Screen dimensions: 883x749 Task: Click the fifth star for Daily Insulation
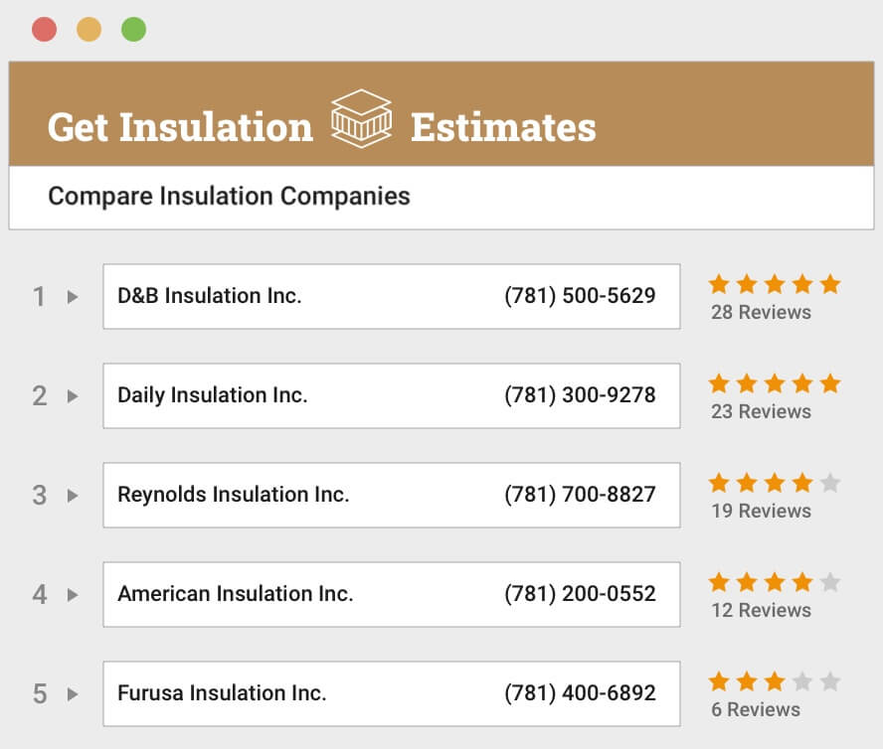(x=828, y=383)
